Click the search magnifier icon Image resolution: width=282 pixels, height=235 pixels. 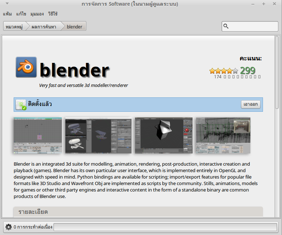226,26
